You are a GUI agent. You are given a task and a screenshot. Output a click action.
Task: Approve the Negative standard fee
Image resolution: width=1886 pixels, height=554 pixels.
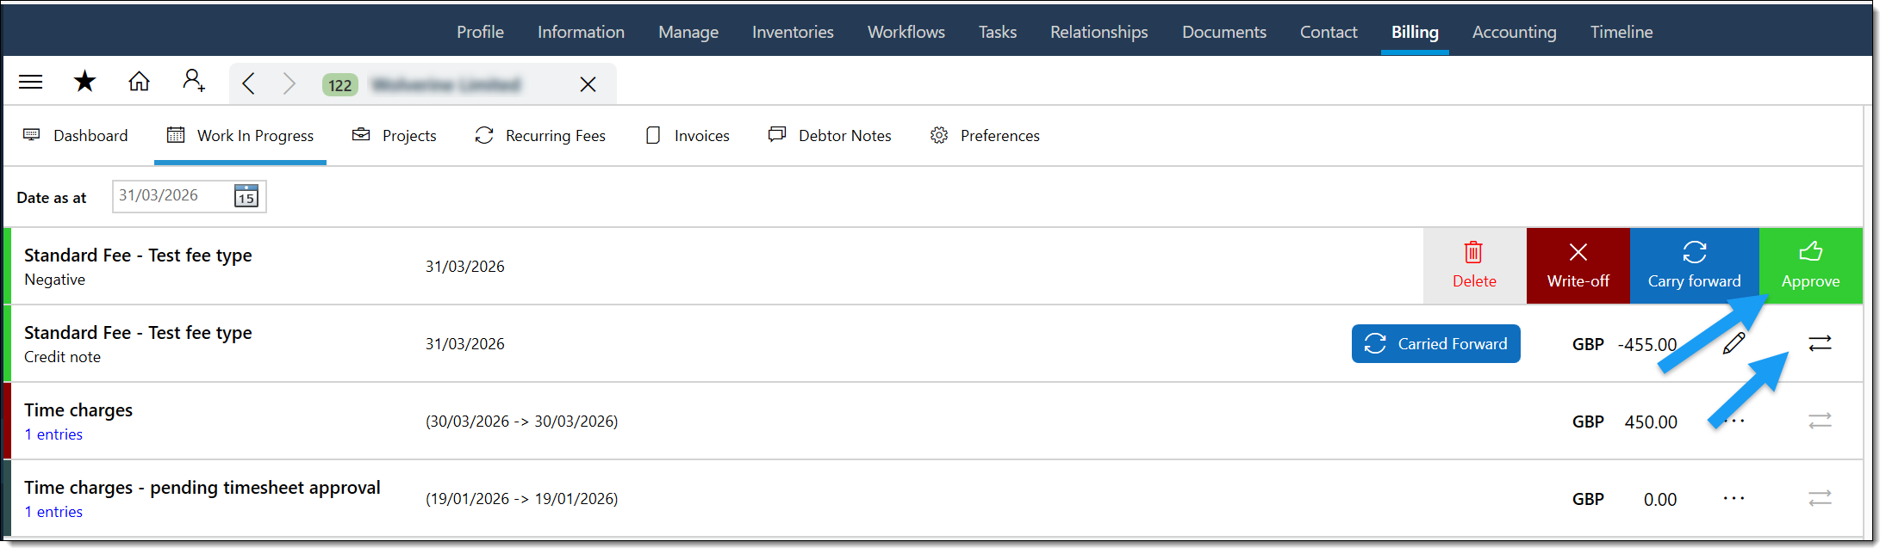(x=1810, y=266)
